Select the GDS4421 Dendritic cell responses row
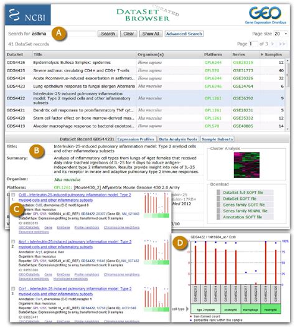Viewport: 295px width, 328px height. point(145,110)
